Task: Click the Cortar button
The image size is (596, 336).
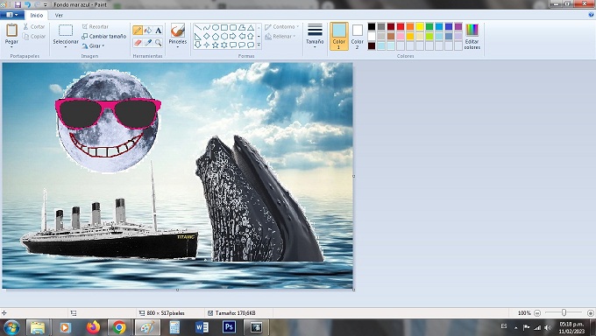Action: tap(34, 26)
